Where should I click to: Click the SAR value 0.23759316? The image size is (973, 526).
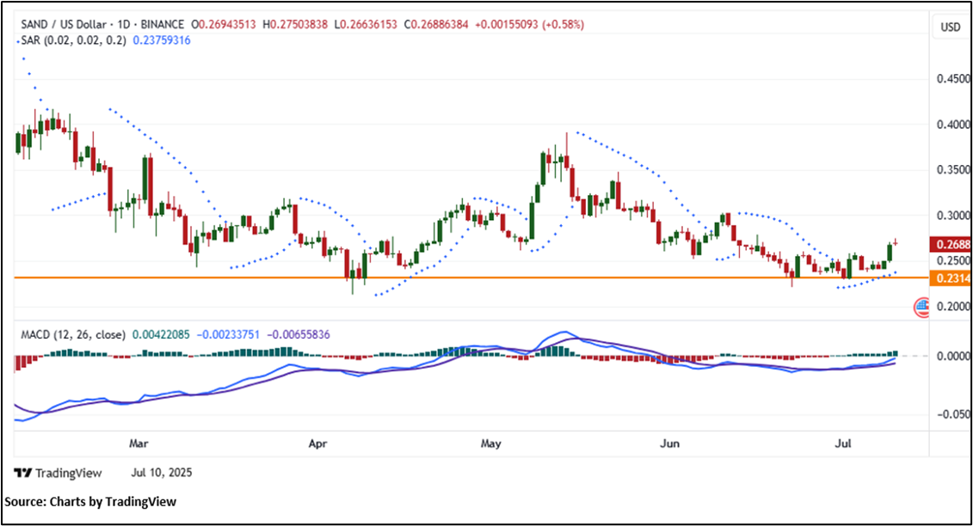coord(162,40)
